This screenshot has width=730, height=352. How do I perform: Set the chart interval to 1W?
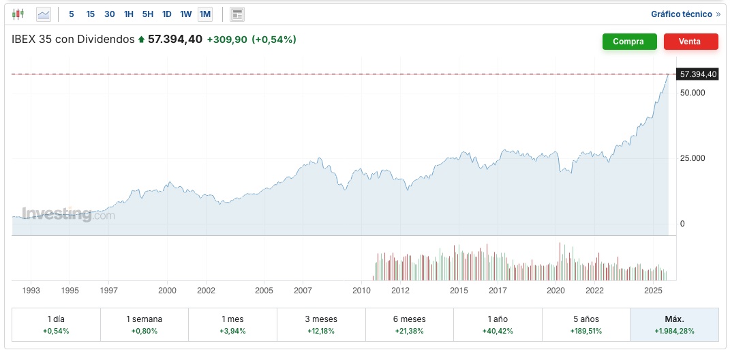185,14
